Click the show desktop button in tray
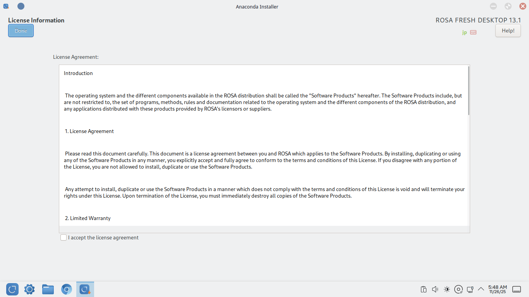 click(517, 289)
